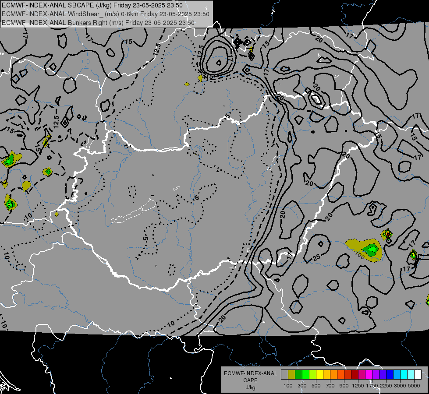Select the gray first swatch in the legend
Image resolution: width=429 pixels, height=394 pixels.
point(284,375)
